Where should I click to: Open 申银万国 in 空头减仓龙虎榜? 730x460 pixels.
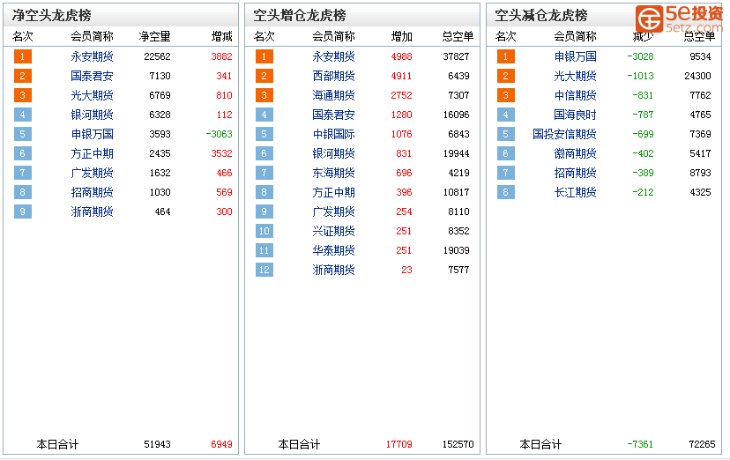575,56
